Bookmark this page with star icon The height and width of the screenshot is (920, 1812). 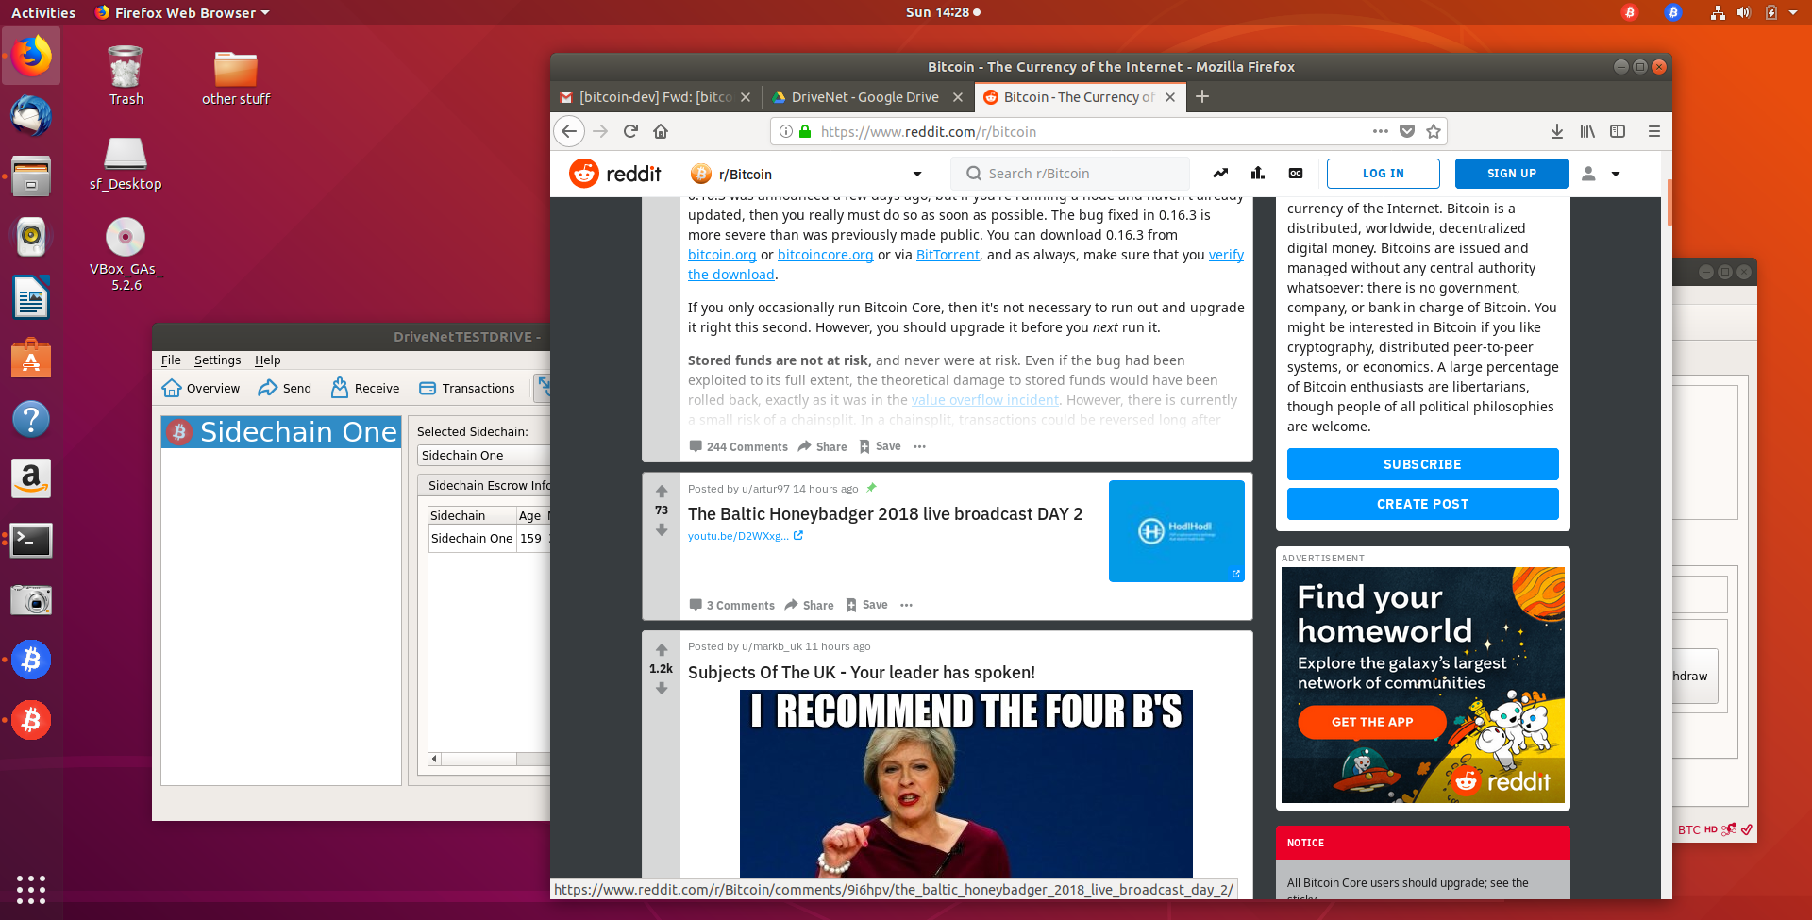1434,131
